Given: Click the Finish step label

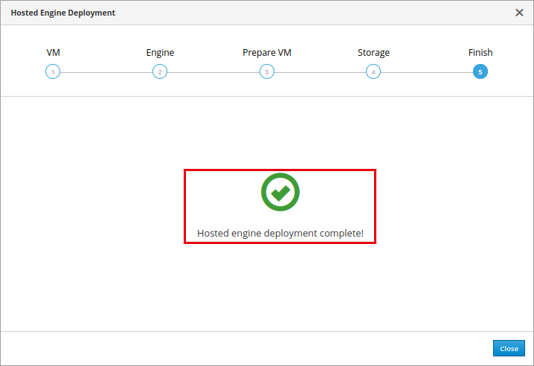Looking at the screenshot, I should [x=480, y=53].
